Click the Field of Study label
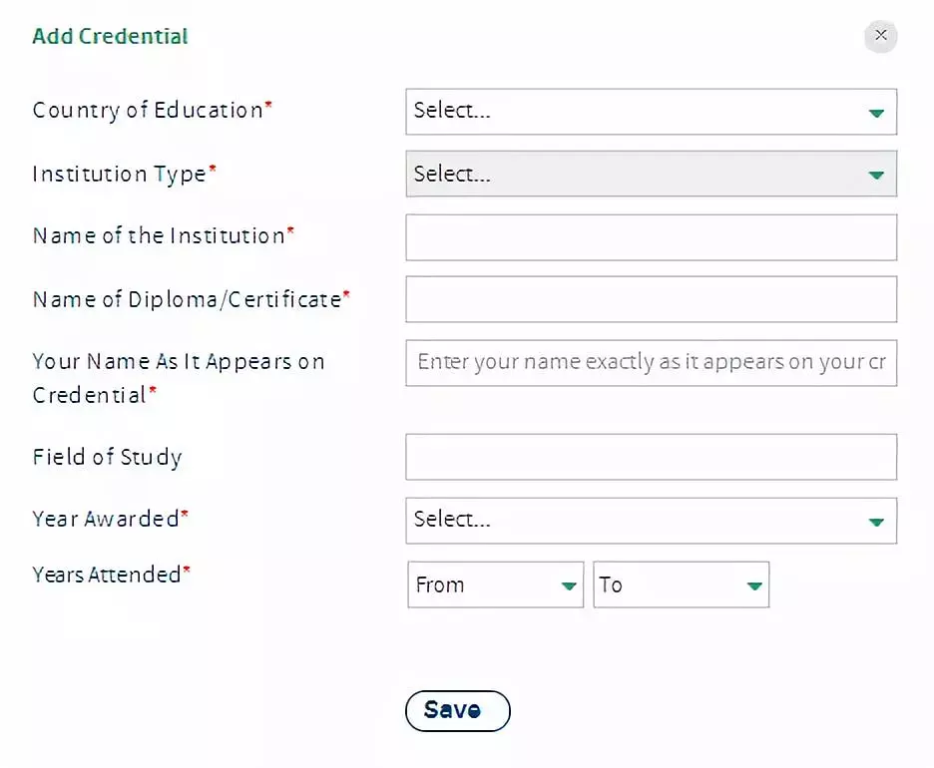The height and width of the screenshot is (768, 934). (x=107, y=458)
